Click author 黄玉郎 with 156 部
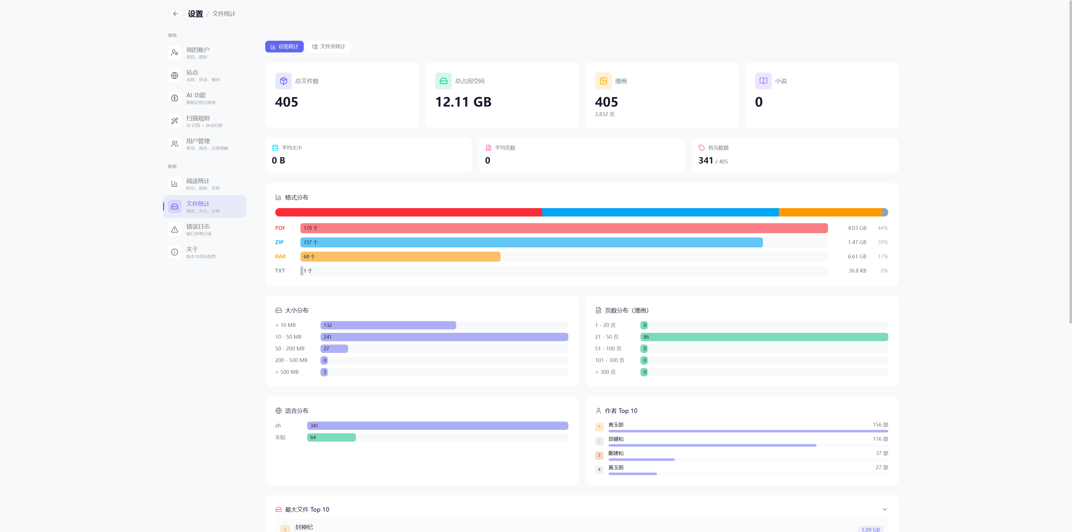The height and width of the screenshot is (532, 1072). (741, 427)
